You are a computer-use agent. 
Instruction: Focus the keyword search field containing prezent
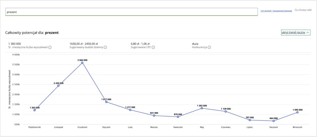[132, 12]
